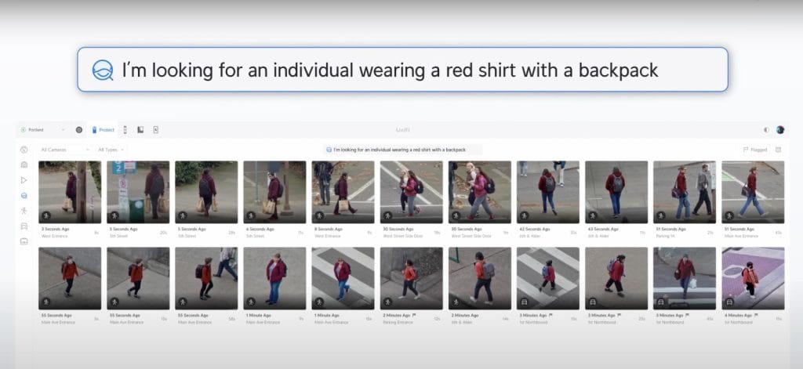This screenshot has width=803, height=369.
Task: Open the bottom archive sidebar icon
Action: 24,241
